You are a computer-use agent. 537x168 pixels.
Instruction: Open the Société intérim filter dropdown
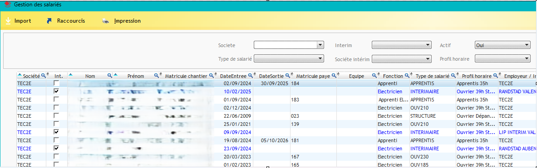click(401, 59)
